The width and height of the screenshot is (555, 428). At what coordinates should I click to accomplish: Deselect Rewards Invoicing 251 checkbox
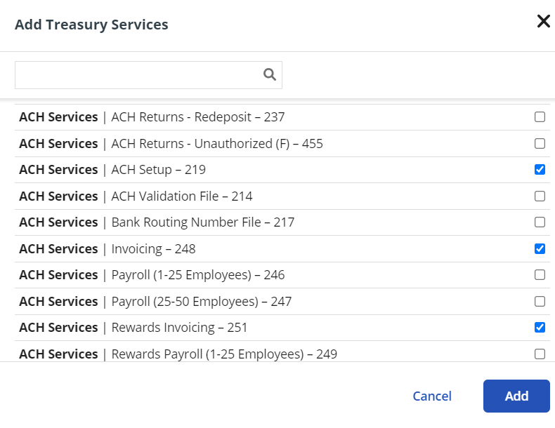tap(540, 328)
